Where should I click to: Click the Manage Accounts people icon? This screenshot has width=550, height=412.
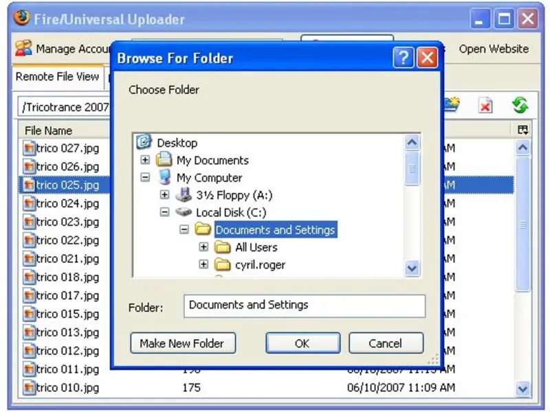pyautogui.click(x=23, y=48)
